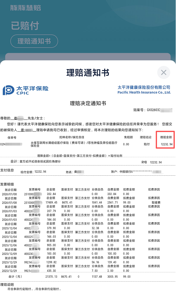The image size is (176, 296).
Task: Select the 免赔额 value 0.00 in the policy row
Action: click(126, 144)
